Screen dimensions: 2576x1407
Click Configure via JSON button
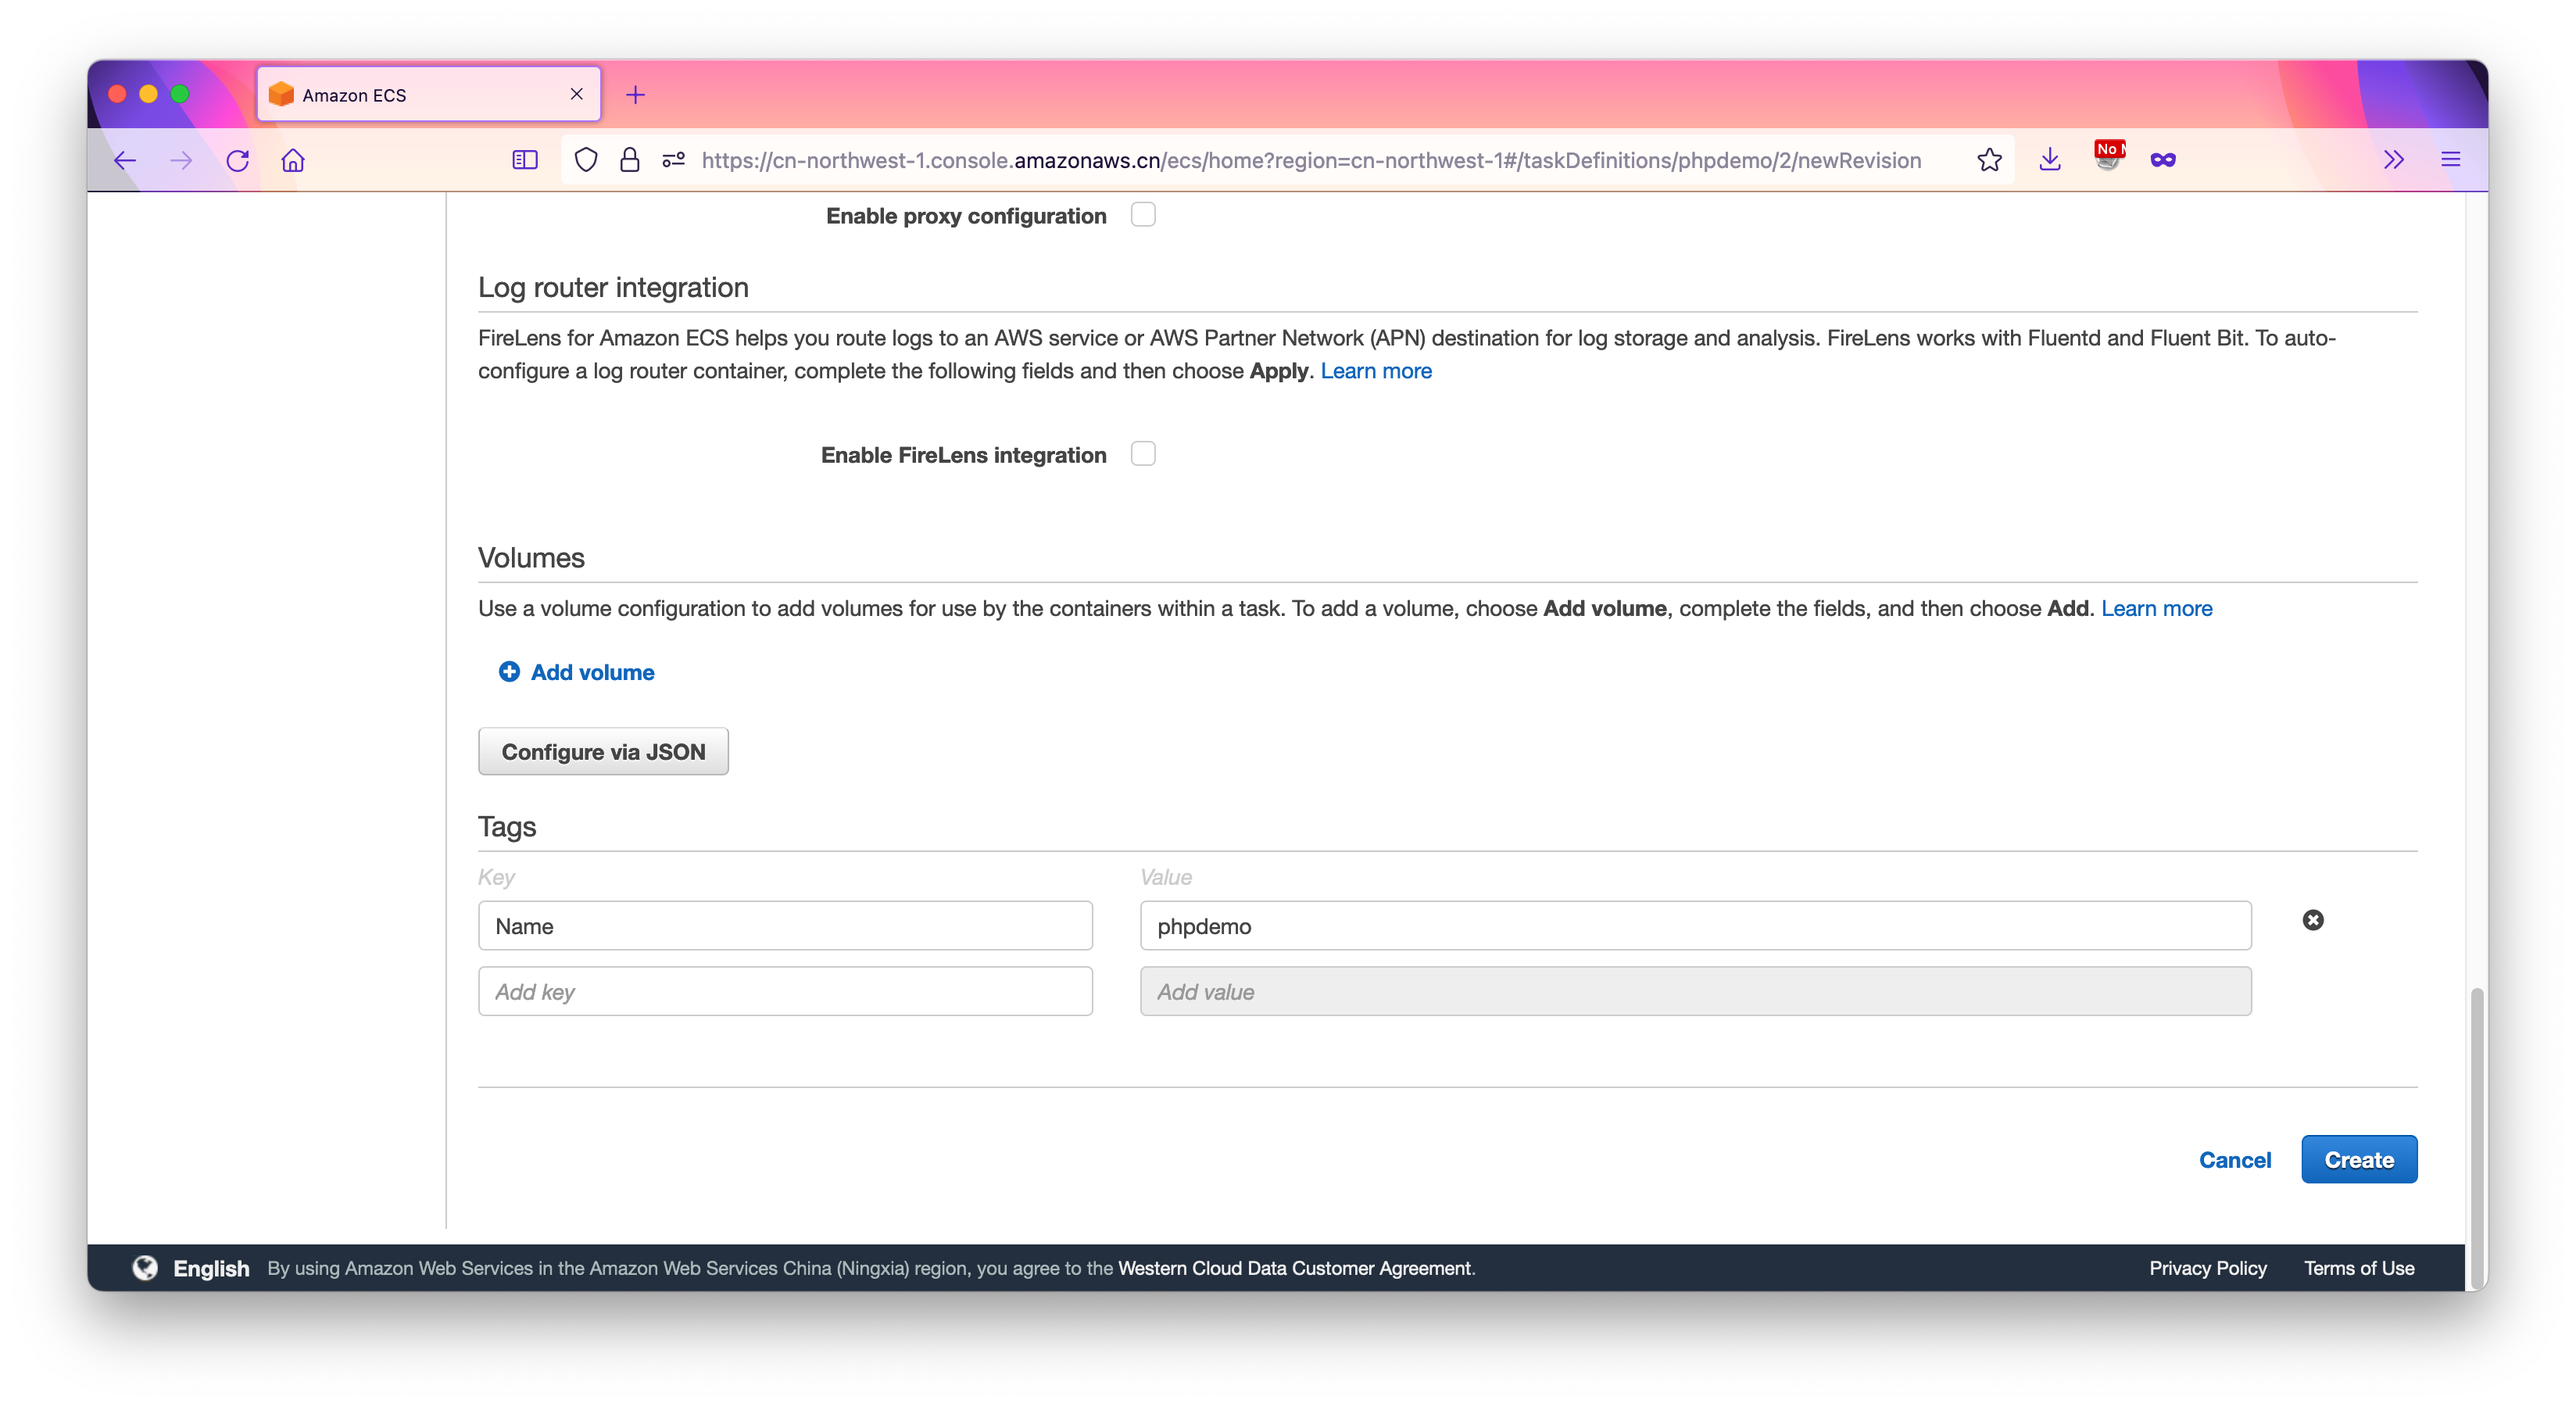coord(603,752)
